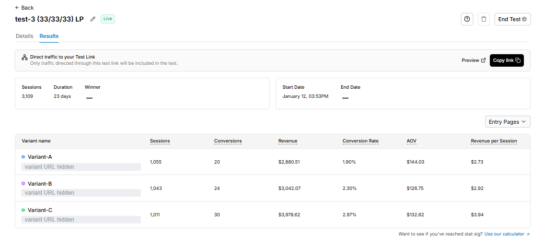Image resolution: width=544 pixels, height=247 pixels.
Task: Click conversion rate 1.90%
Action: [x=349, y=162]
